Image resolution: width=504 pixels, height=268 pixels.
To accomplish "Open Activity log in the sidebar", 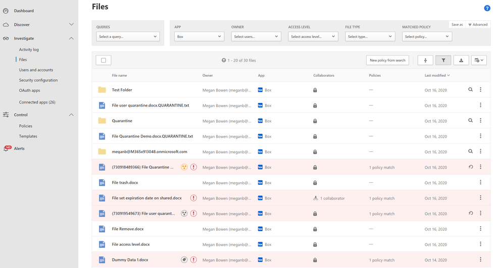I will 29,49.
